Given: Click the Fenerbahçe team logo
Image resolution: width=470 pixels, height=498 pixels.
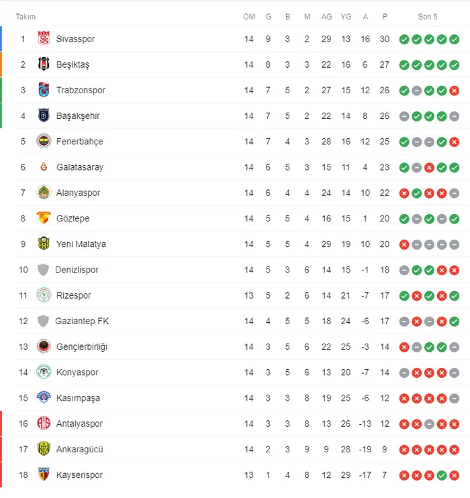Looking at the screenshot, I should tap(44, 142).
